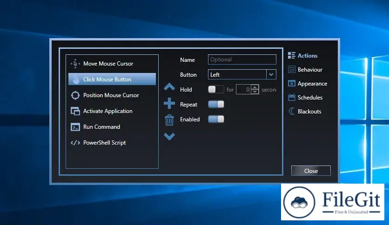Open the Schedules tab label

pos(310,98)
